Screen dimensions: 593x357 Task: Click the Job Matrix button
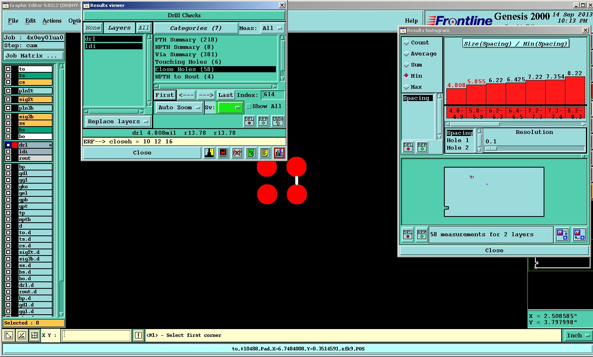pyautogui.click(x=34, y=56)
